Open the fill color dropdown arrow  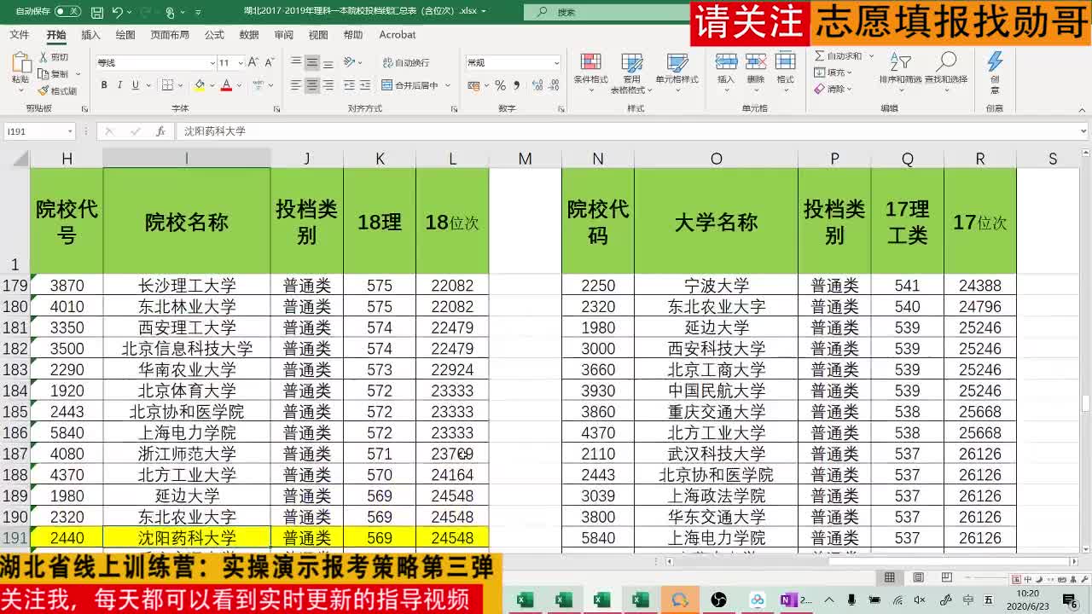211,85
